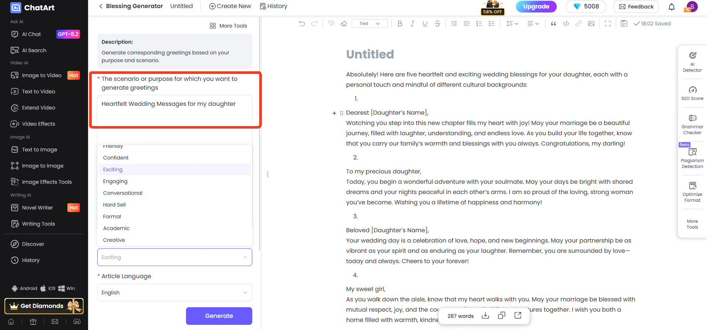Toggle fullscreen editor mode
The height and width of the screenshot is (330, 707).
[x=608, y=24]
